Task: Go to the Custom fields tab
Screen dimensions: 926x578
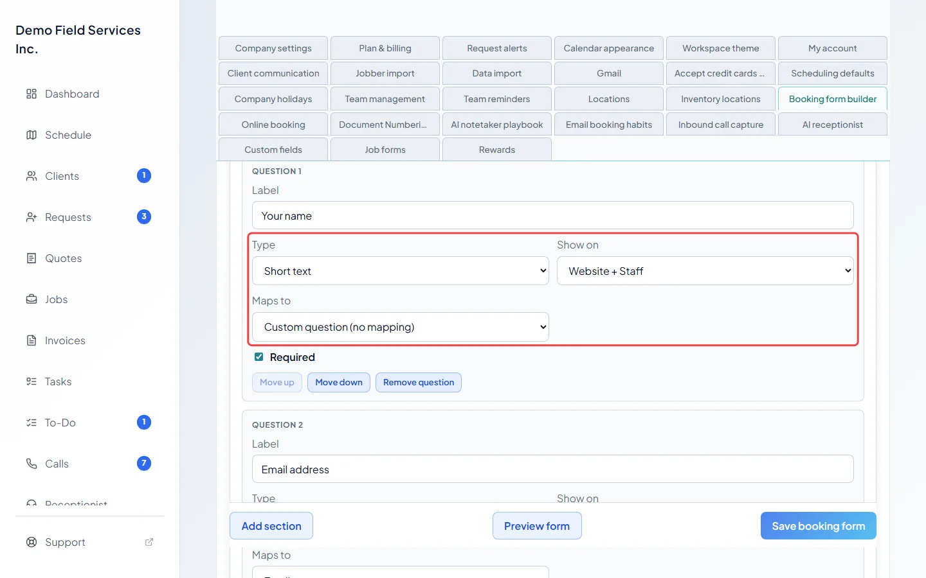Action: click(x=273, y=150)
